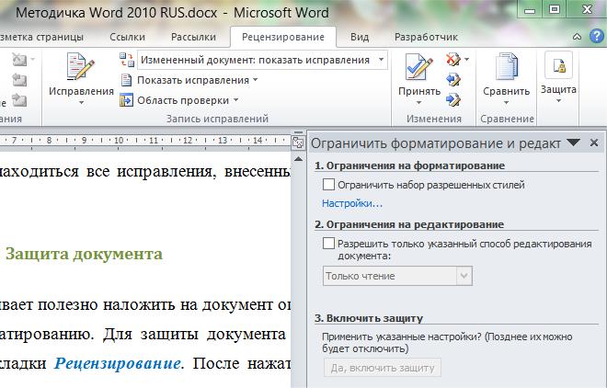Click the next comment icon
Viewport: 607px width, 388px height.
(19, 100)
